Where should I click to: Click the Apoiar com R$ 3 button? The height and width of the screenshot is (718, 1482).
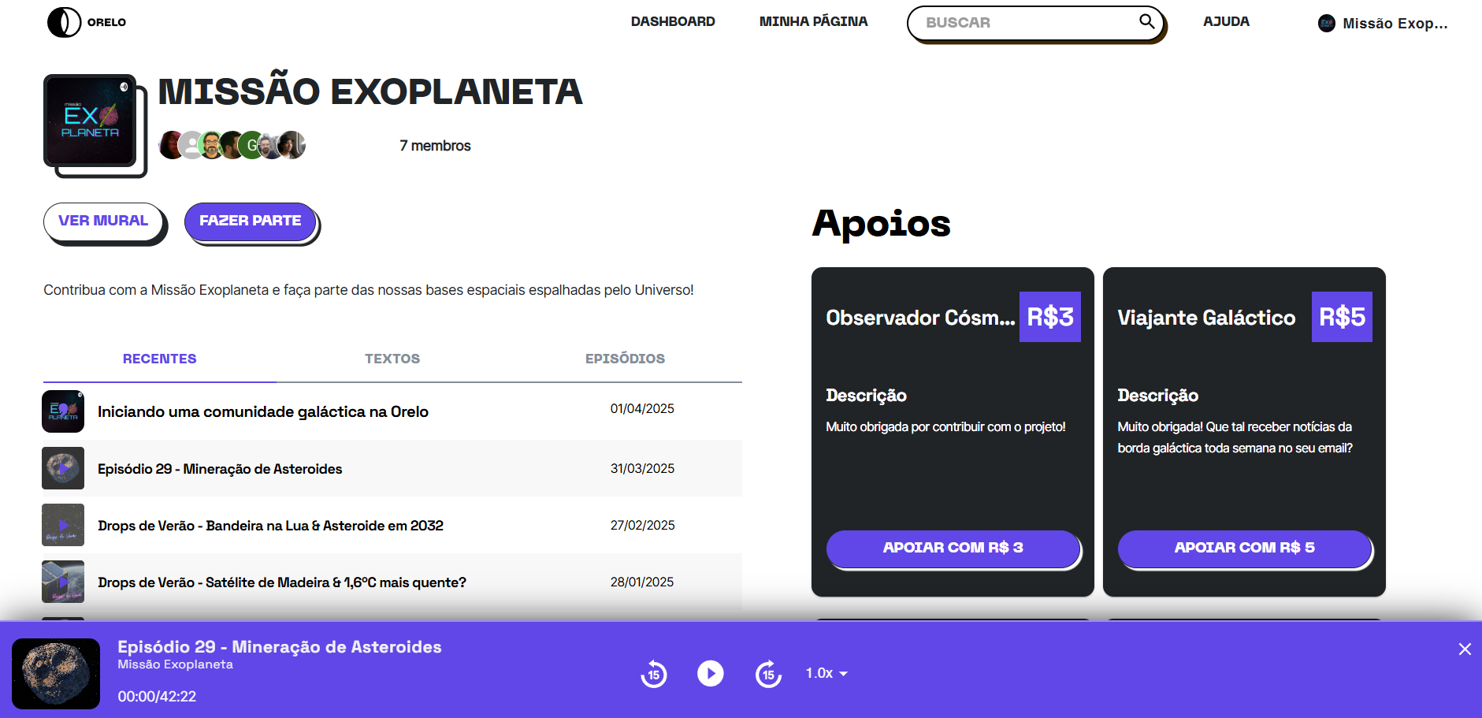pyautogui.click(x=953, y=548)
